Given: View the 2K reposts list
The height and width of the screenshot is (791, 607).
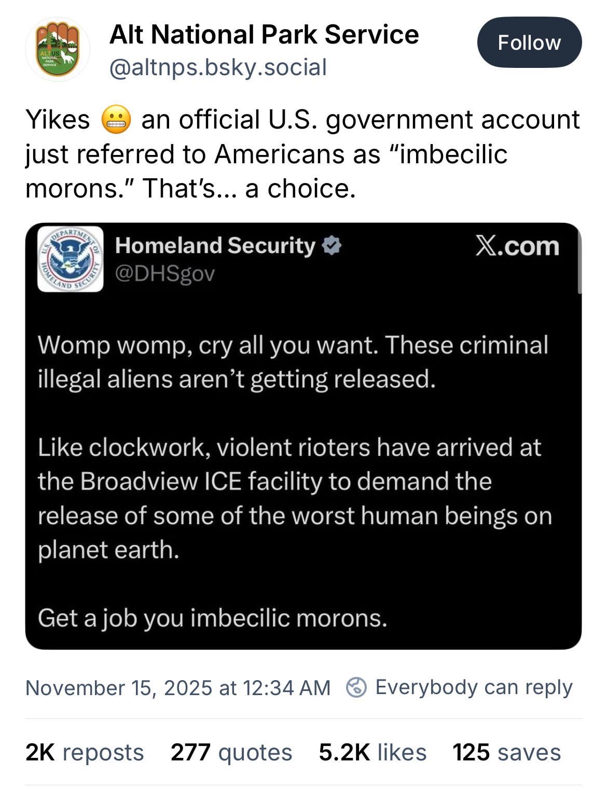Looking at the screenshot, I should (x=85, y=752).
